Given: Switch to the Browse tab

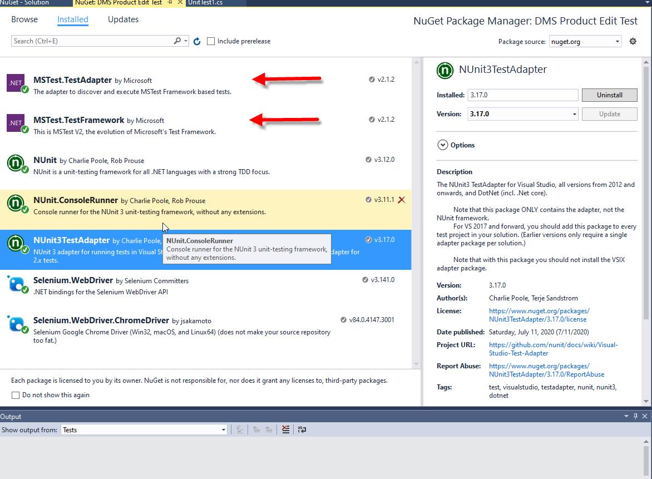Looking at the screenshot, I should tap(24, 19).
